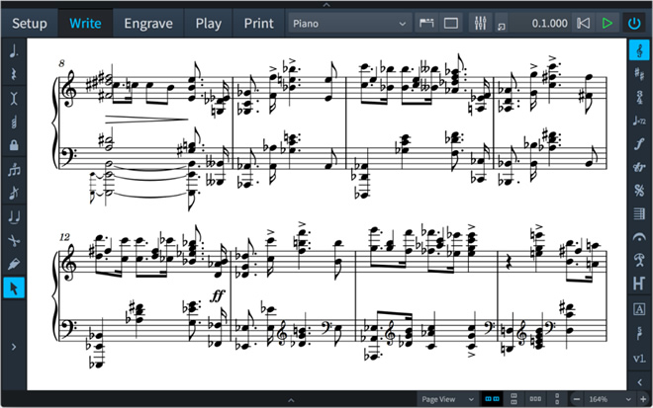This screenshot has height=408, width=653.
Task: Click the Rehearsal Marks boxed A icon
Action: 639,309
